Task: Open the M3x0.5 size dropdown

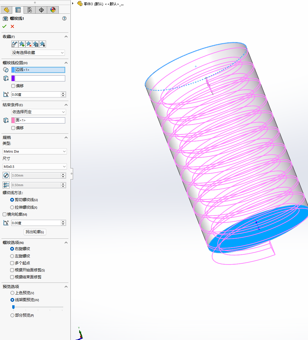Action: (x=35, y=167)
